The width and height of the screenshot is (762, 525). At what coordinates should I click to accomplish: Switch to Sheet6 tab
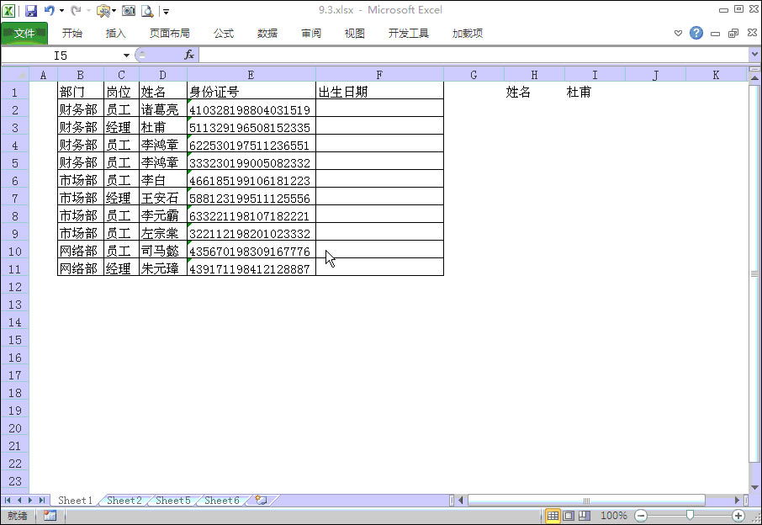(x=222, y=501)
